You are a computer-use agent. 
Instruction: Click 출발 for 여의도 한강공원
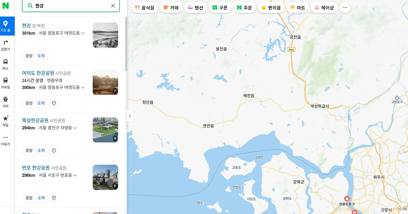pos(28,103)
